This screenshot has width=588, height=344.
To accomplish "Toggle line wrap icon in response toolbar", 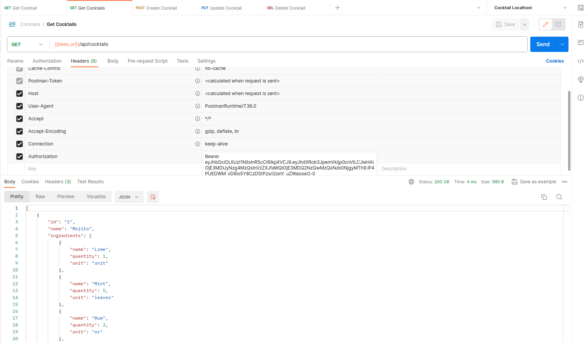I will pos(153,197).
